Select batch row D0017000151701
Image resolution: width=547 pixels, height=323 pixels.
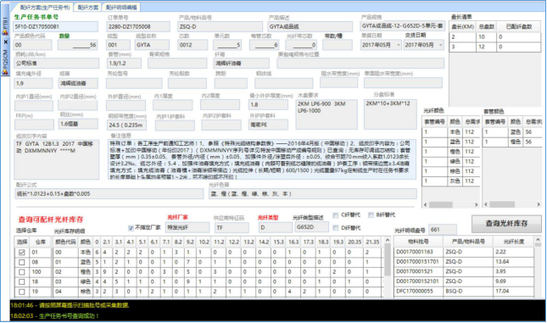pyautogui.click(x=464, y=262)
